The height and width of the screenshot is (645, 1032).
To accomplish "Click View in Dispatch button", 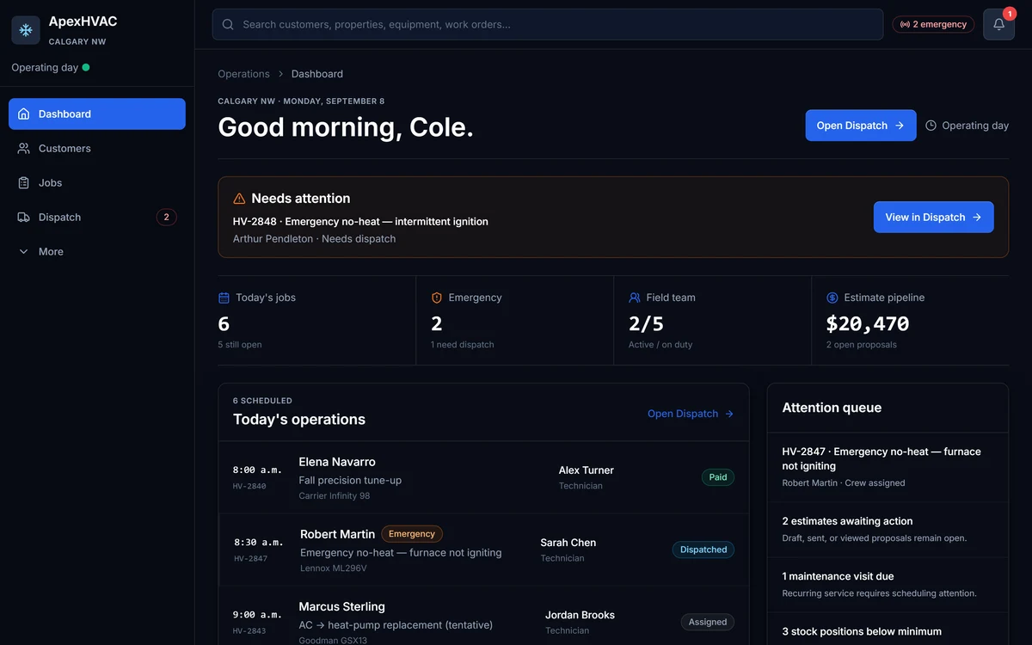I will point(934,218).
